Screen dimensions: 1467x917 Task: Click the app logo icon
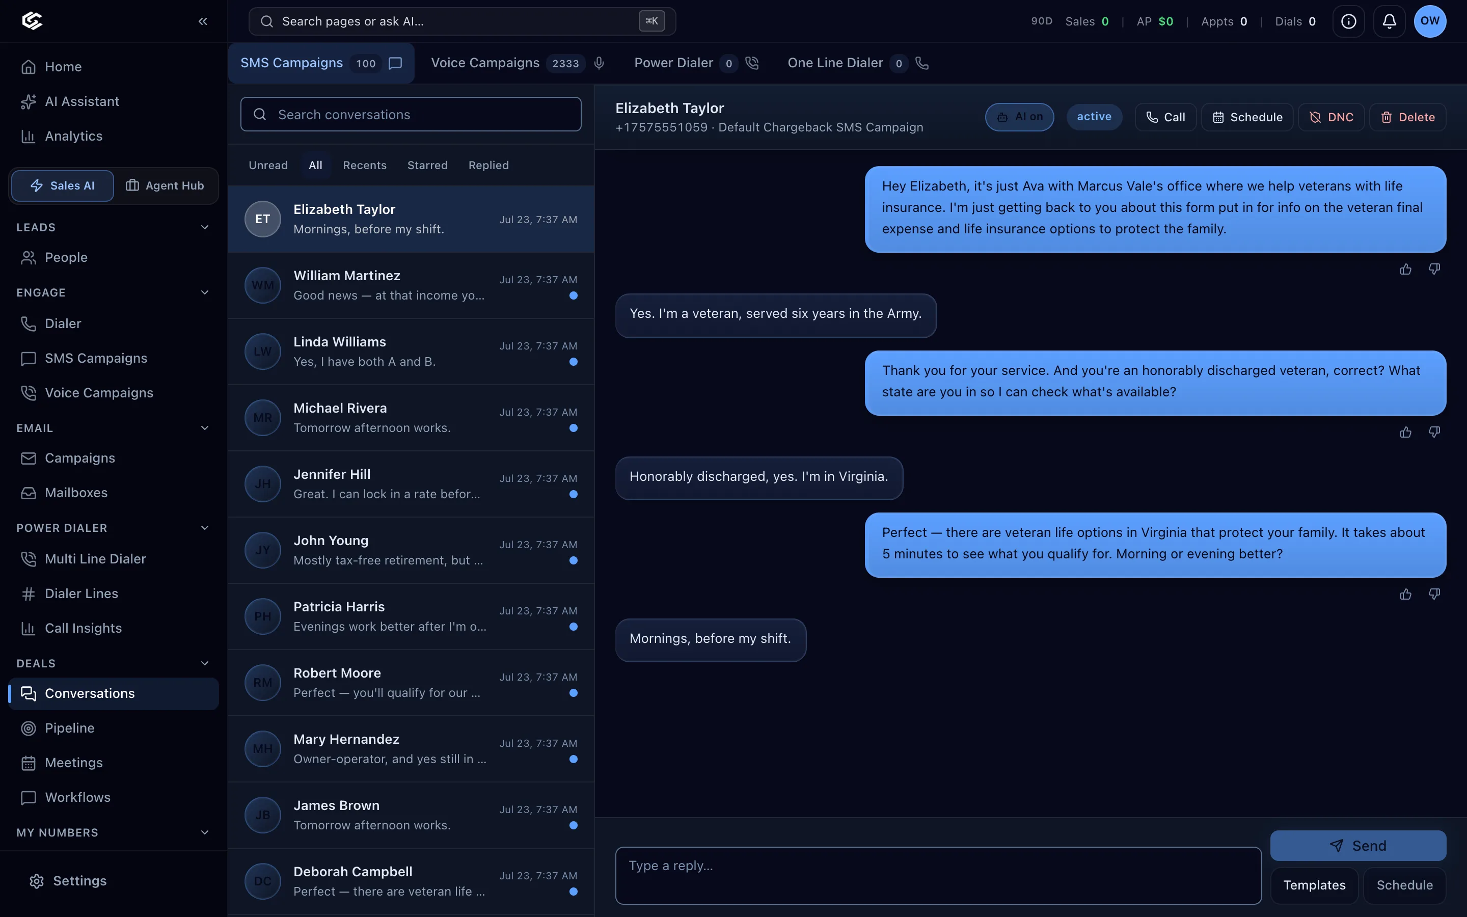32,21
